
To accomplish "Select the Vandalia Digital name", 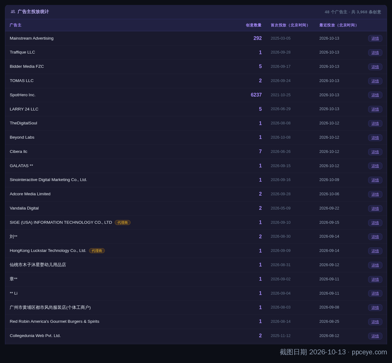I will (24, 208).
